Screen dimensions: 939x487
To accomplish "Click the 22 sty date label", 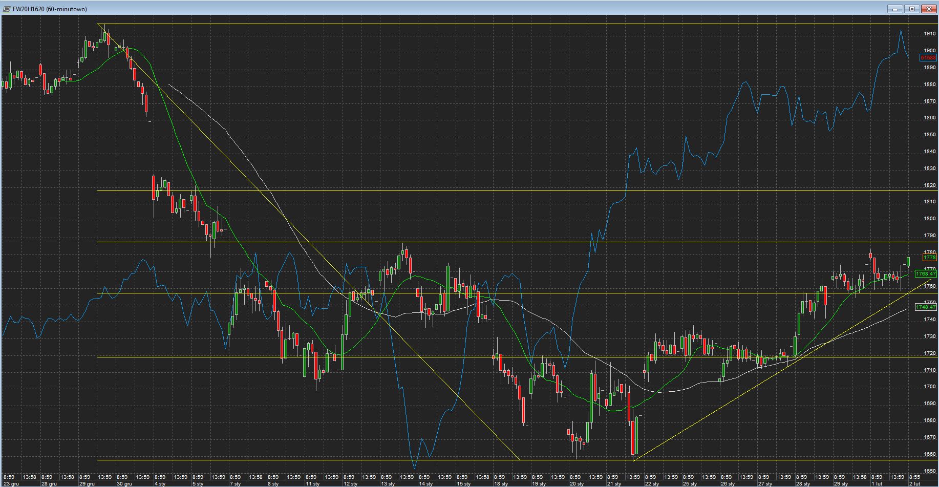I will (x=652, y=483).
